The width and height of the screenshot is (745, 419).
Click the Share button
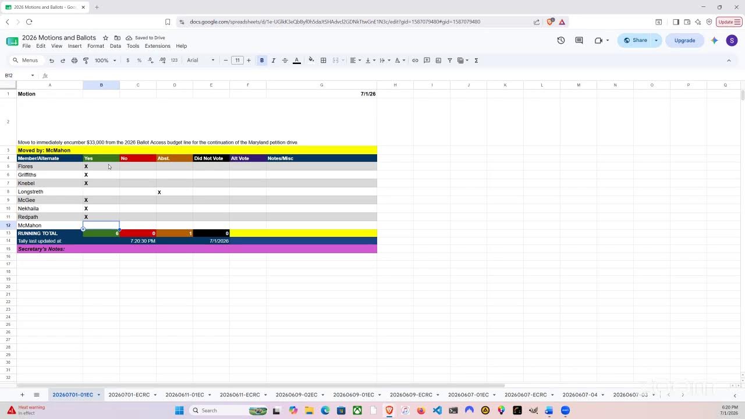tap(636, 41)
